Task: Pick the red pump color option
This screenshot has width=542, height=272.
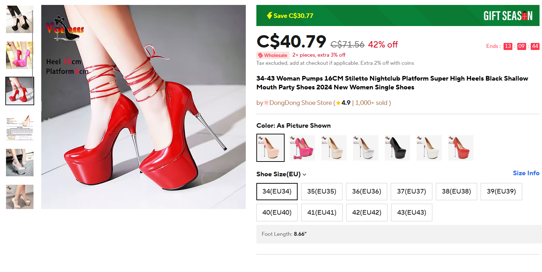Action: (461, 148)
